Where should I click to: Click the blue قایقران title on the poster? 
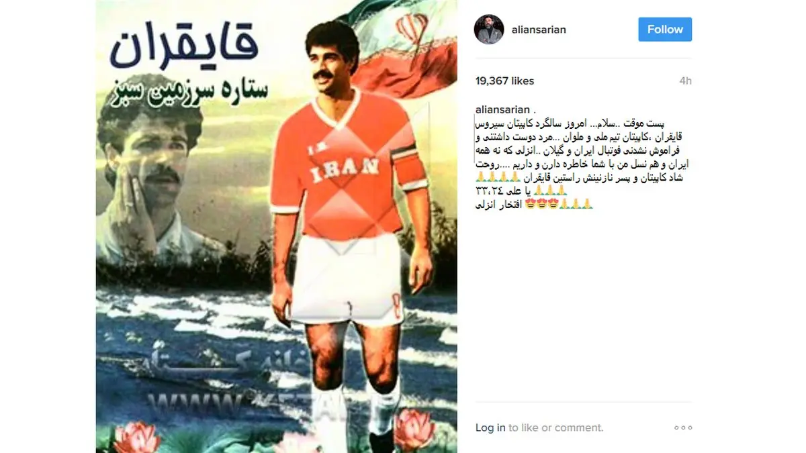click(183, 49)
